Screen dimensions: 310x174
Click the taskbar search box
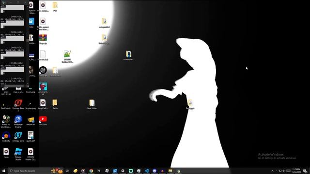35,171
